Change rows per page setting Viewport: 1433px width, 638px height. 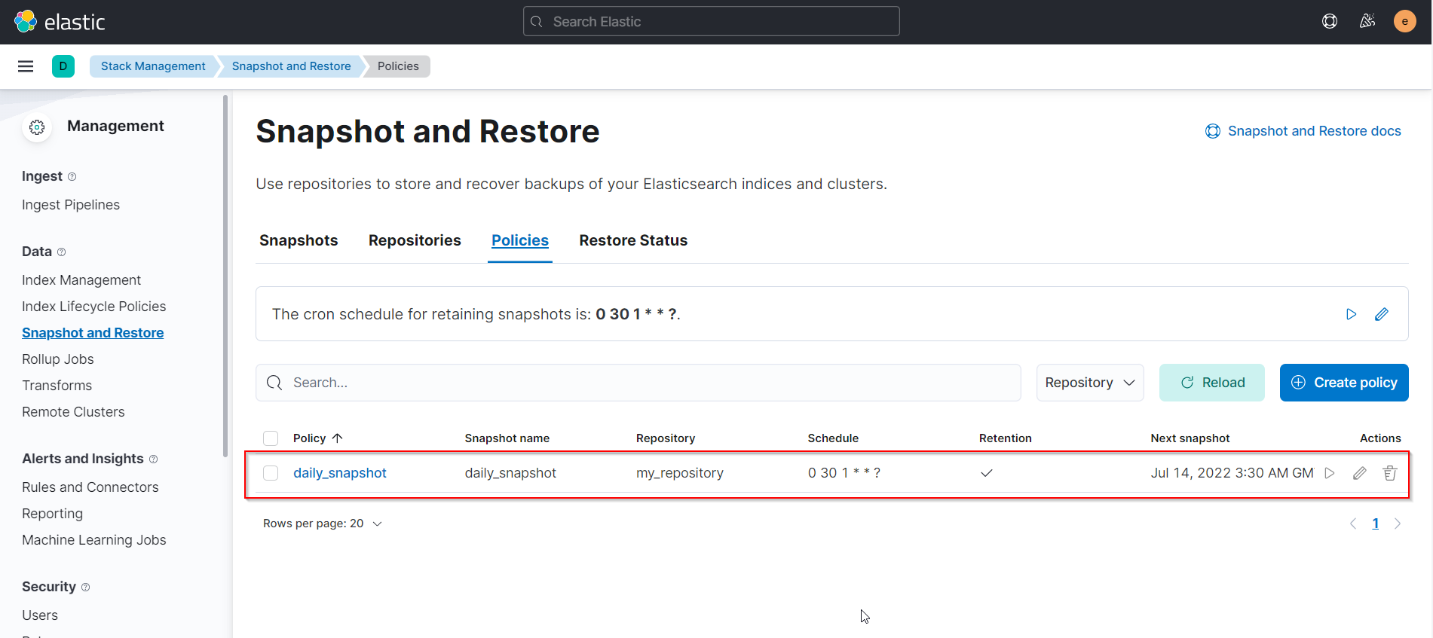[x=323, y=524]
